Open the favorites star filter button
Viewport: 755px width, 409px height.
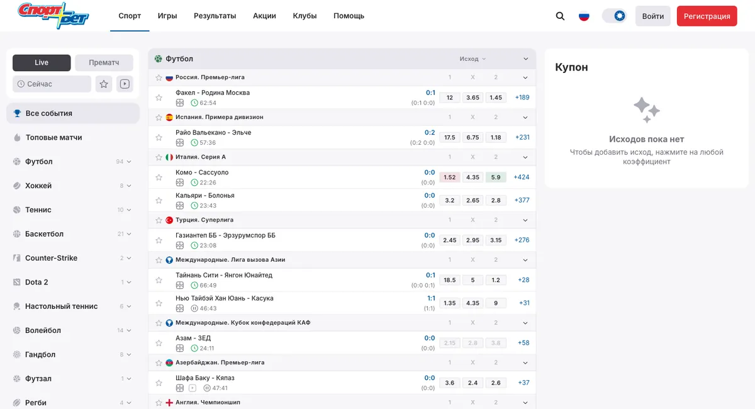click(104, 84)
